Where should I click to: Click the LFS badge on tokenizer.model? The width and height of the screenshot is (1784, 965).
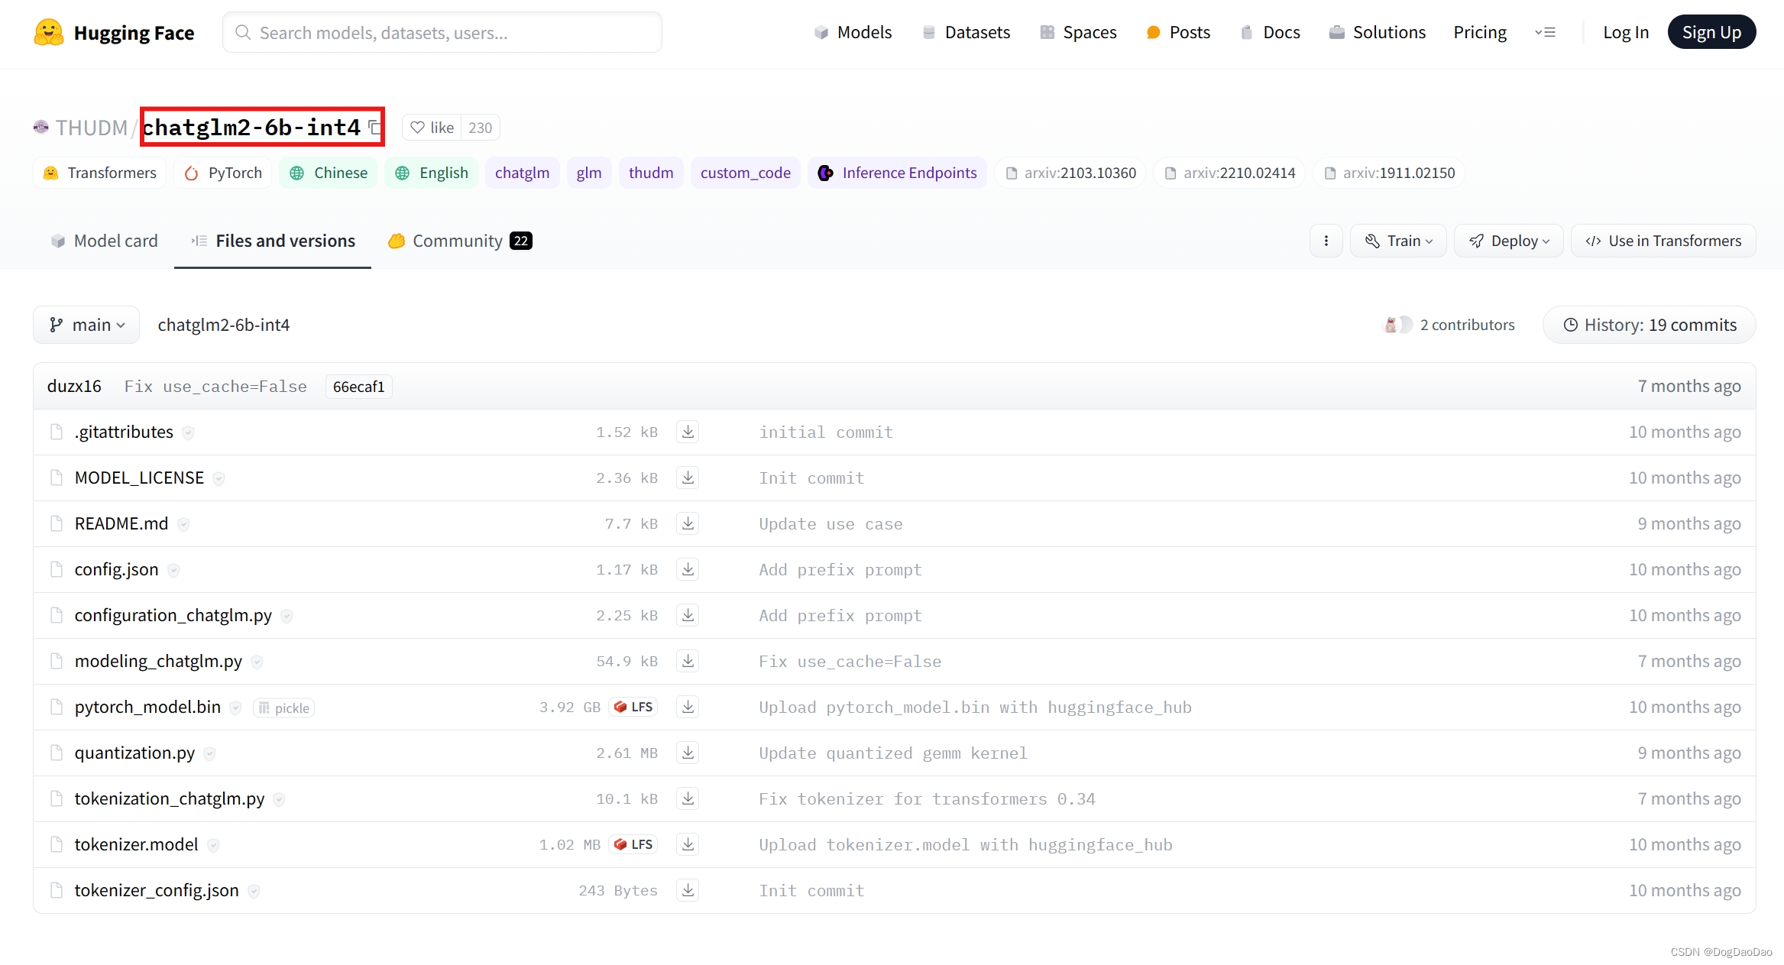[x=633, y=844]
